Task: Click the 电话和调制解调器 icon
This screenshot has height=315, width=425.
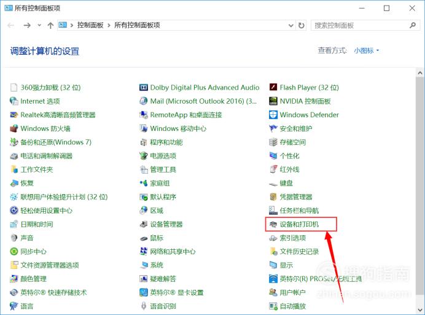Action: point(14,156)
